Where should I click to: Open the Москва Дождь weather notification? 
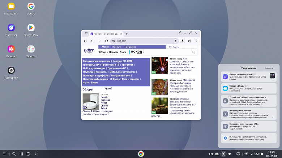click(248, 88)
